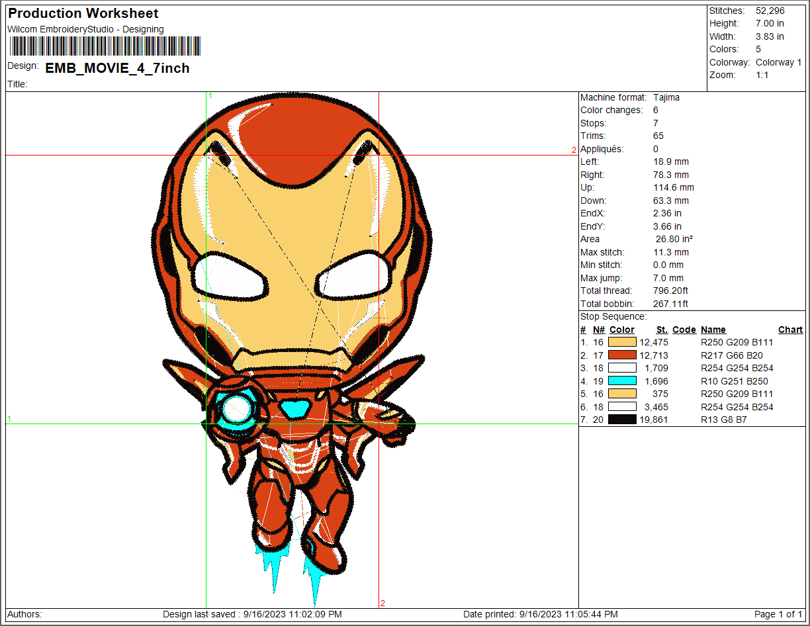Click the cyan chest arc reactor in the design
Viewport: 810px width, 626px height.
(295, 408)
